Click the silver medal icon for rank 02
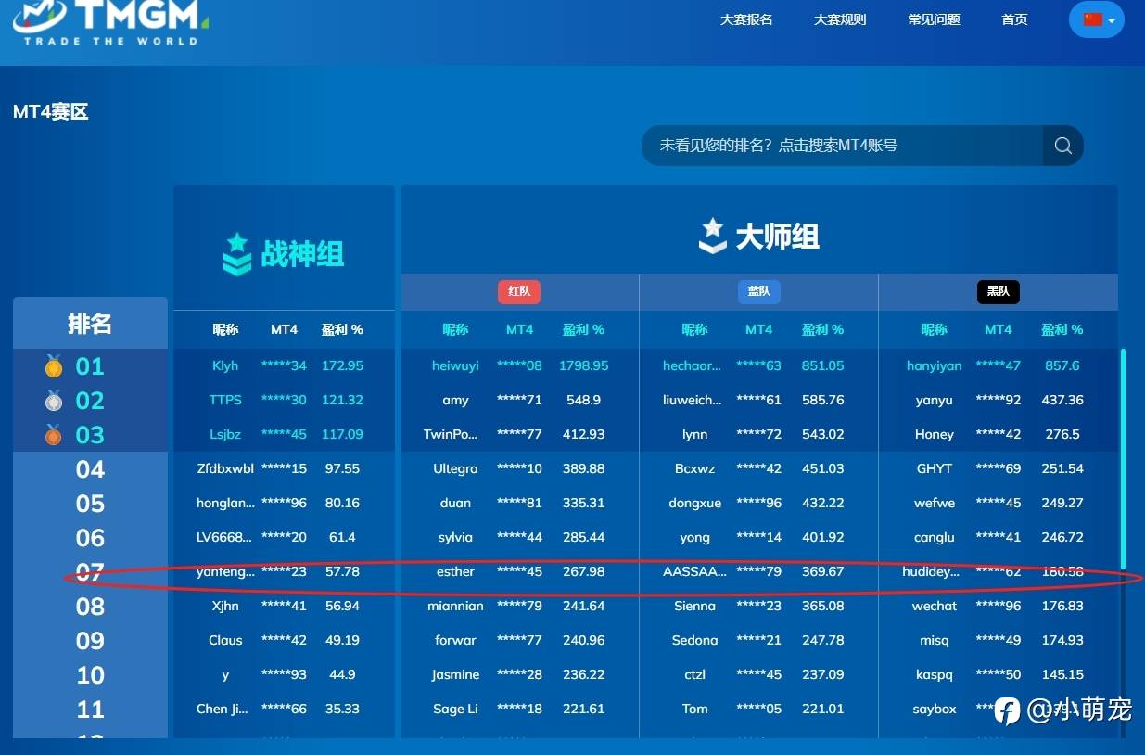The image size is (1145, 755). (54, 401)
